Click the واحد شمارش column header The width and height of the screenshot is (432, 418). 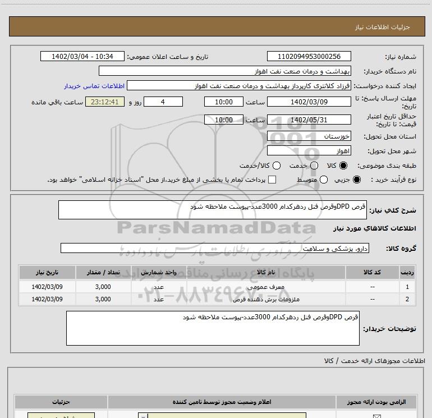coord(159,273)
